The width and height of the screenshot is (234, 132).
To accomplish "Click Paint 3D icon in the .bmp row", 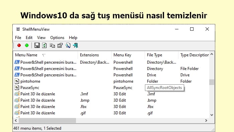I will point(17,100).
